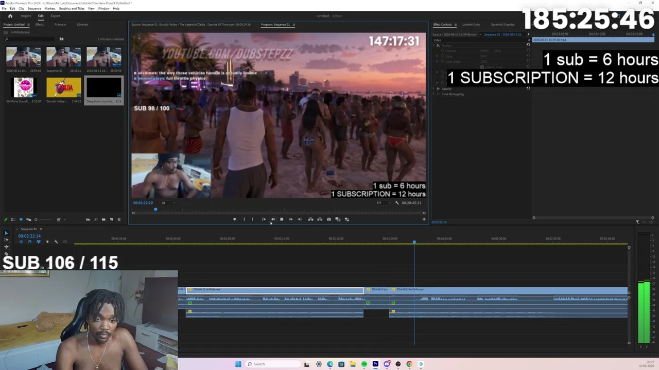
Task: Open the Fit zoom level dropdown
Action: coord(168,202)
